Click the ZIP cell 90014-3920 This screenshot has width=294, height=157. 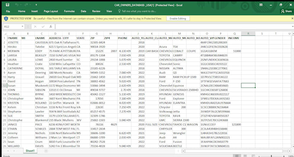coord(97,47)
